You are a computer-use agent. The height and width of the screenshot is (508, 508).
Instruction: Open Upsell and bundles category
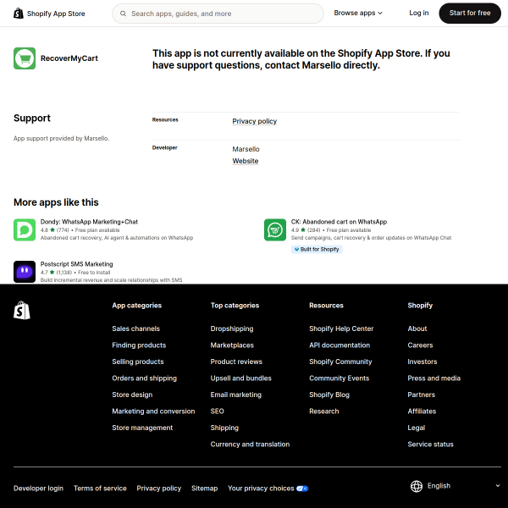coord(240,378)
